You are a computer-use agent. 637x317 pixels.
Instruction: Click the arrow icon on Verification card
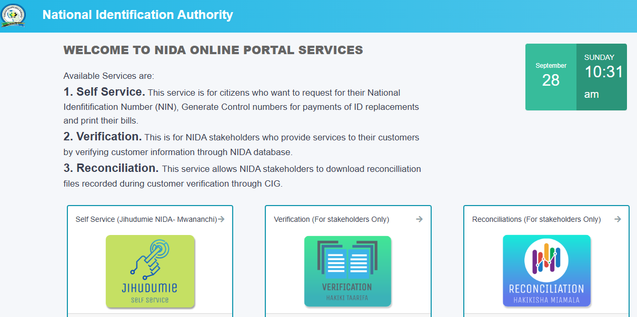pyautogui.click(x=419, y=219)
